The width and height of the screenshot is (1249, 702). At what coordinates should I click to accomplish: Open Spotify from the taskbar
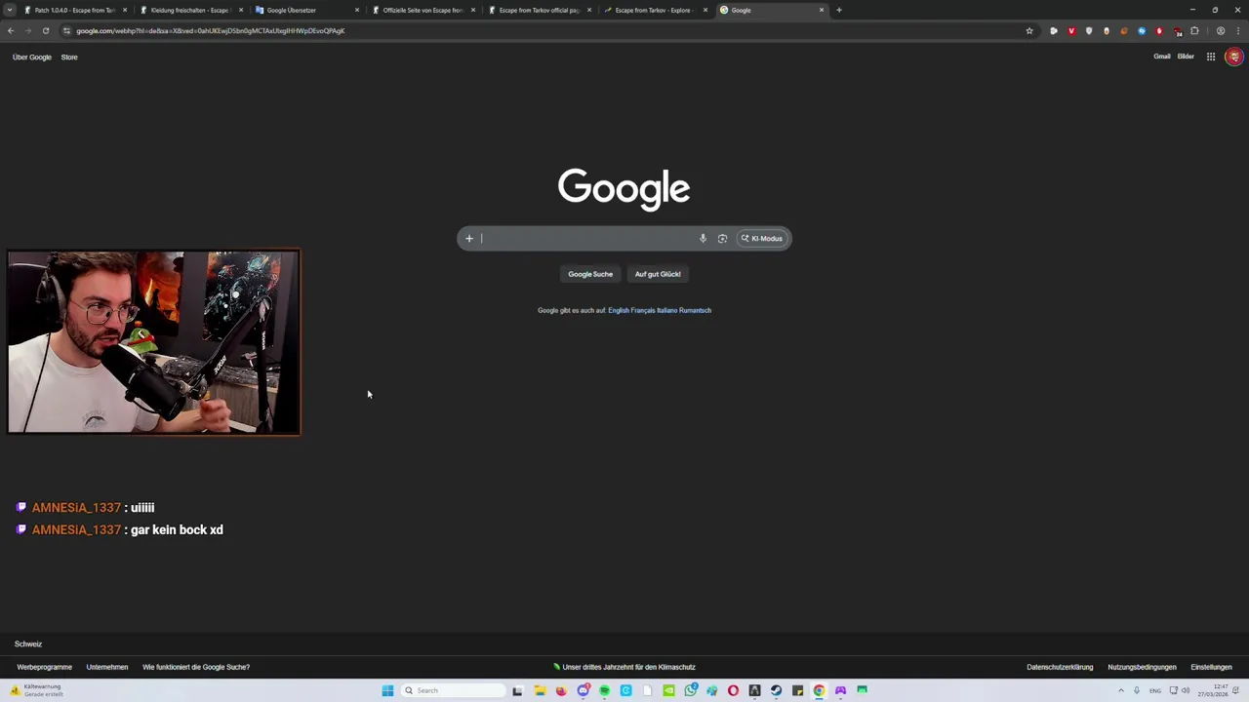pos(605,690)
